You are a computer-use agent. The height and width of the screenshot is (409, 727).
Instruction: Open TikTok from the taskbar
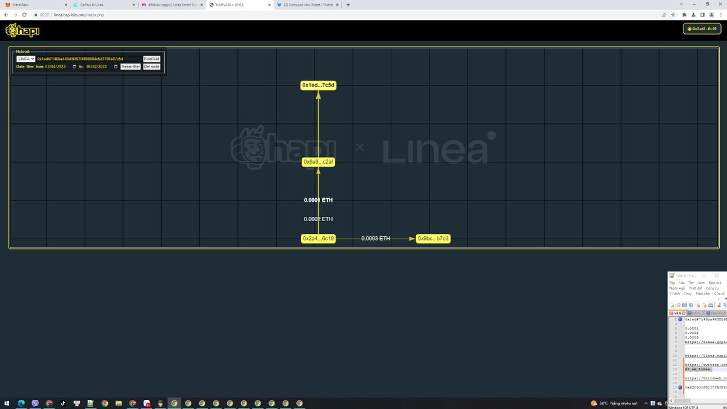pos(62,403)
